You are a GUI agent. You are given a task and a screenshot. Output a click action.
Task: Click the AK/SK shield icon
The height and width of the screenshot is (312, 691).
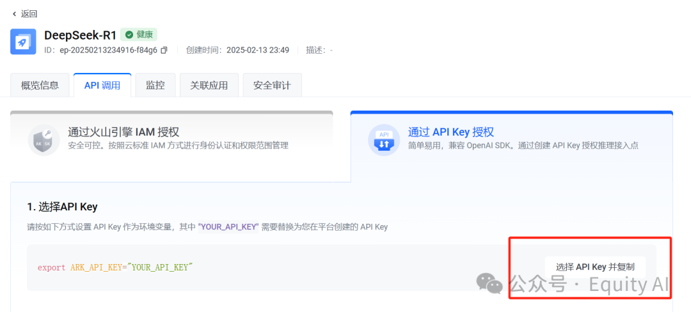coord(44,140)
